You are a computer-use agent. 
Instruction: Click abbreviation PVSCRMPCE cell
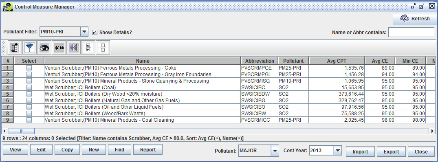[x=260, y=68]
